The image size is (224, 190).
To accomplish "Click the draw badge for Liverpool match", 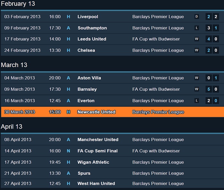I will pyautogui.click(x=196, y=17).
